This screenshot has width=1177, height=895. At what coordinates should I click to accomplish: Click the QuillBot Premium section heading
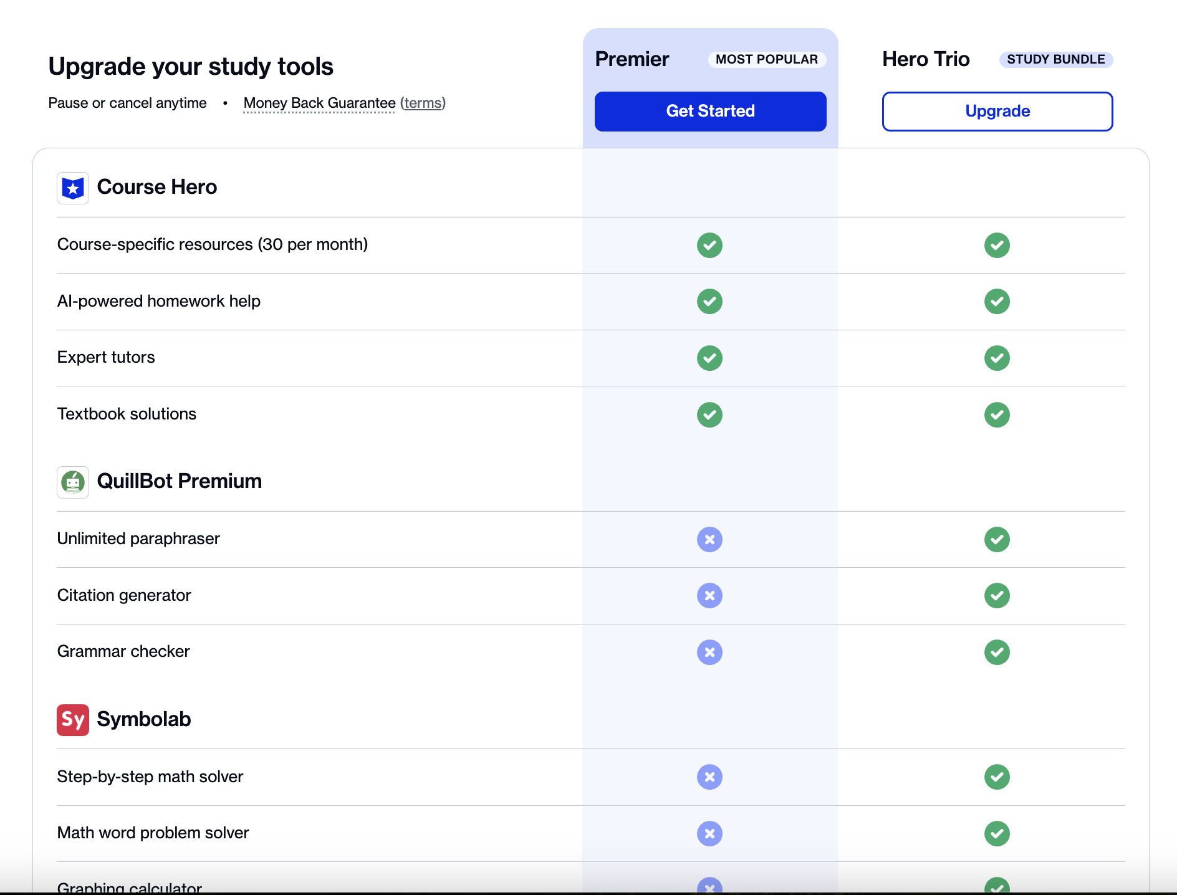pos(180,481)
